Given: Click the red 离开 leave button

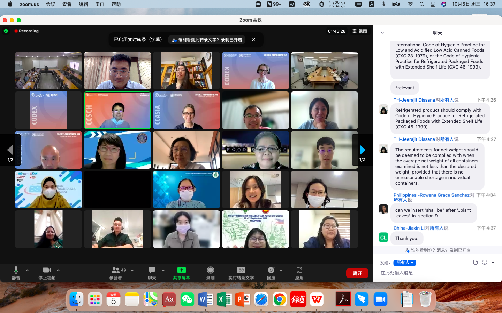Looking at the screenshot, I should coord(357,273).
